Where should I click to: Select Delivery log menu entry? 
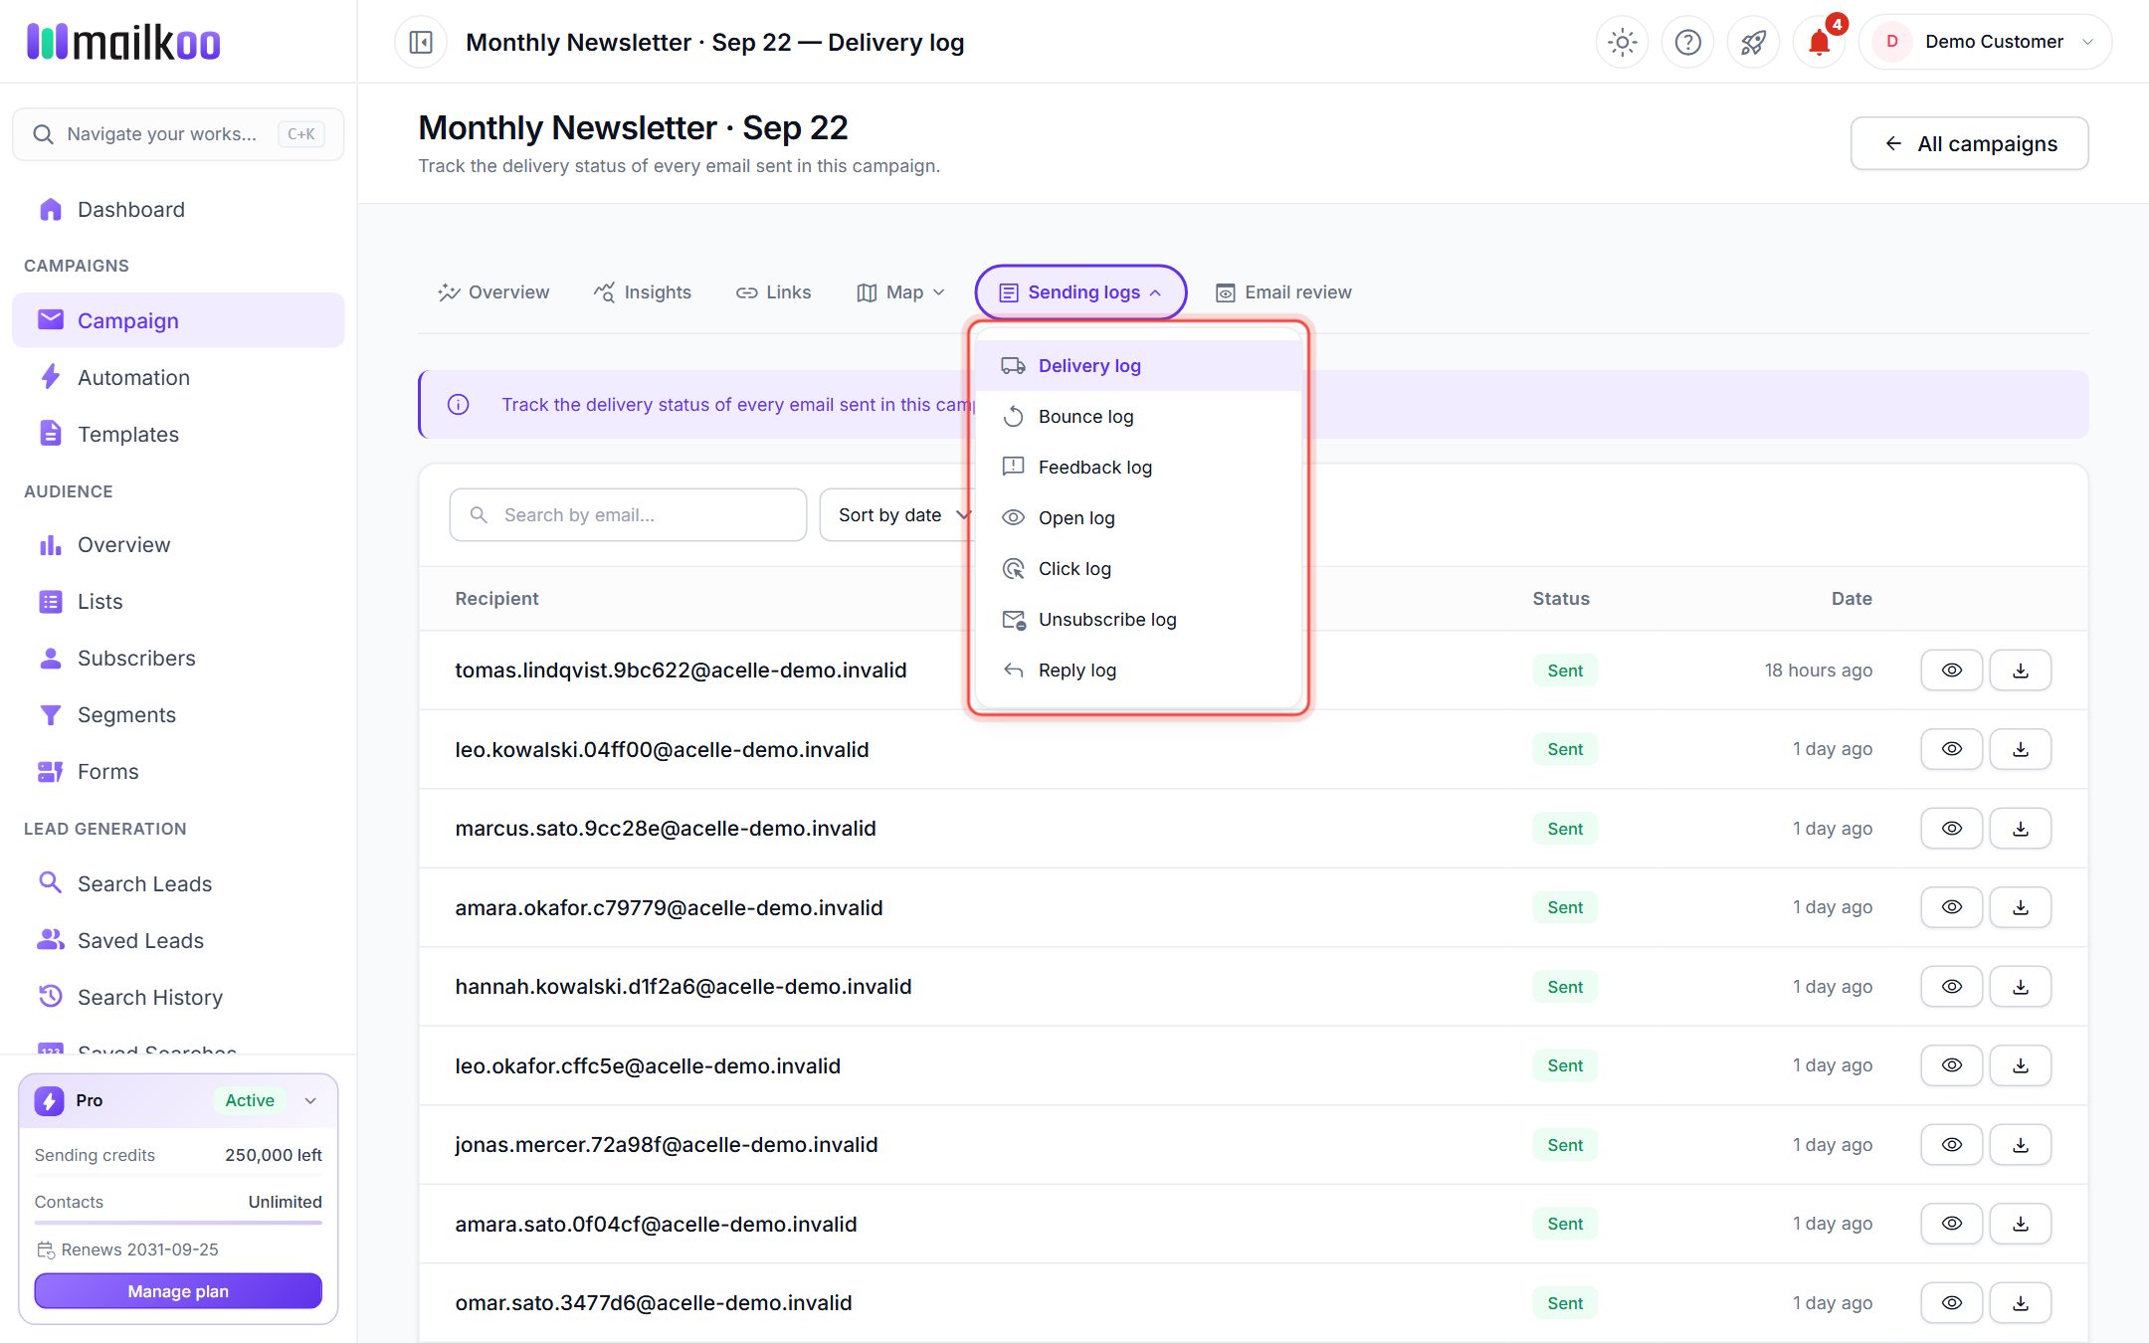[x=1139, y=365]
